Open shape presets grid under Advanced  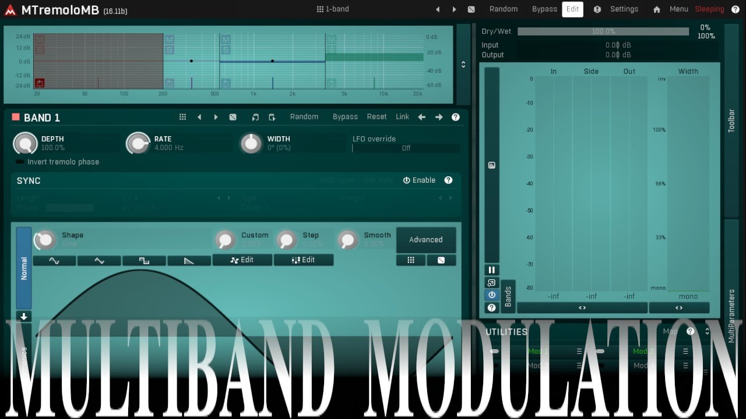click(411, 260)
